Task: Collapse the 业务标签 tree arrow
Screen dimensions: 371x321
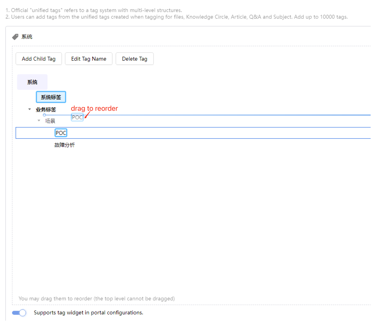Action: pos(30,109)
